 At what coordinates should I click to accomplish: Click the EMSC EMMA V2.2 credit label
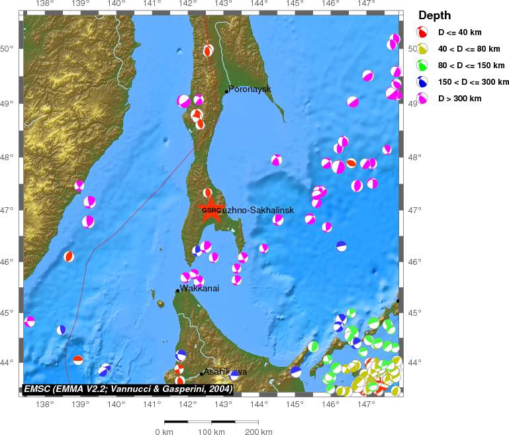(x=128, y=389)
